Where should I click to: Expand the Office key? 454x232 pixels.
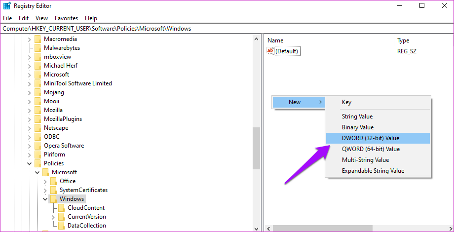tap(45, 182)
